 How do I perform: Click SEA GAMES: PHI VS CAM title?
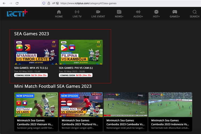click(76, 68)
